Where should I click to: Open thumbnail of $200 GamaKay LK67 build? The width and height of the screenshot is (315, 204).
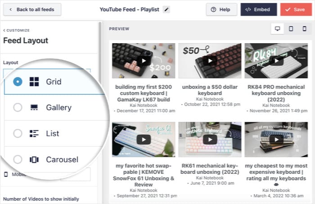[x=144, y=61]
